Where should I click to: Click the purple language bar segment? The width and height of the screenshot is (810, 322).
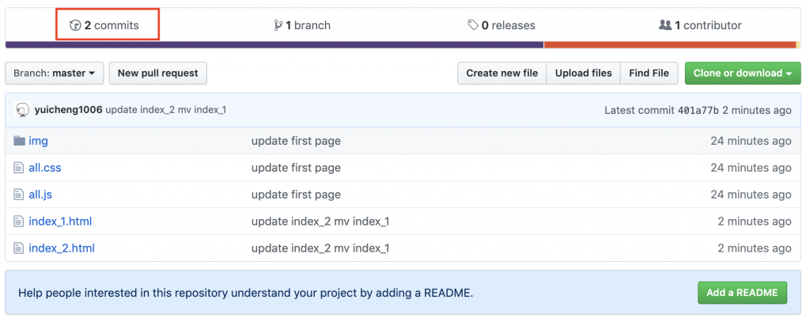[x=274, y=45]
